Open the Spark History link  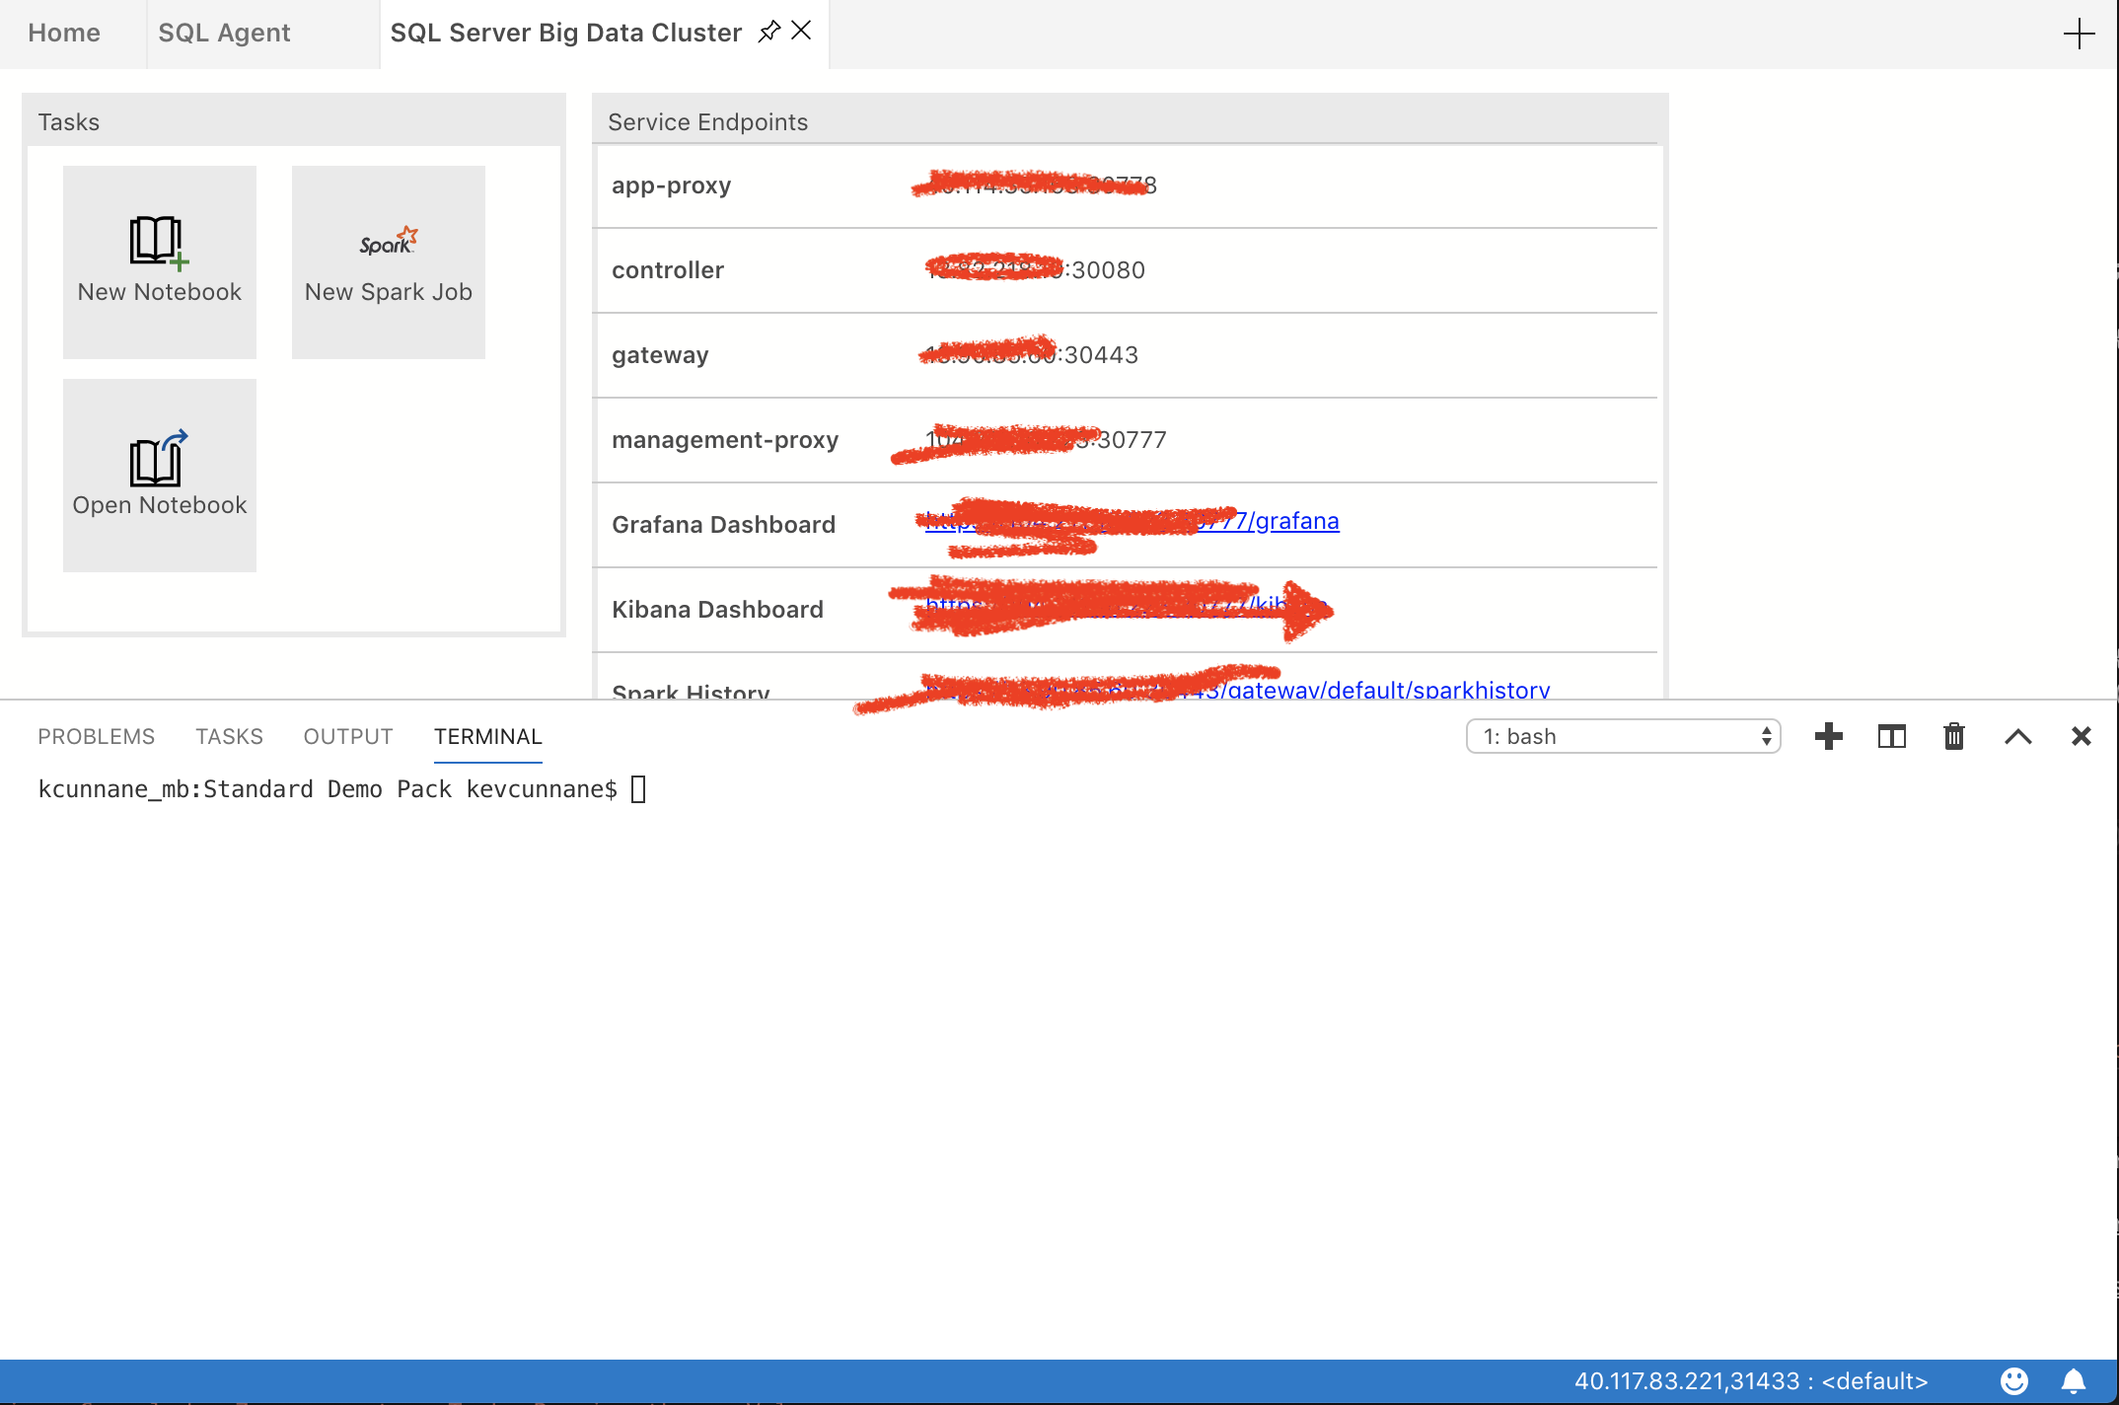click(1430, 690)
